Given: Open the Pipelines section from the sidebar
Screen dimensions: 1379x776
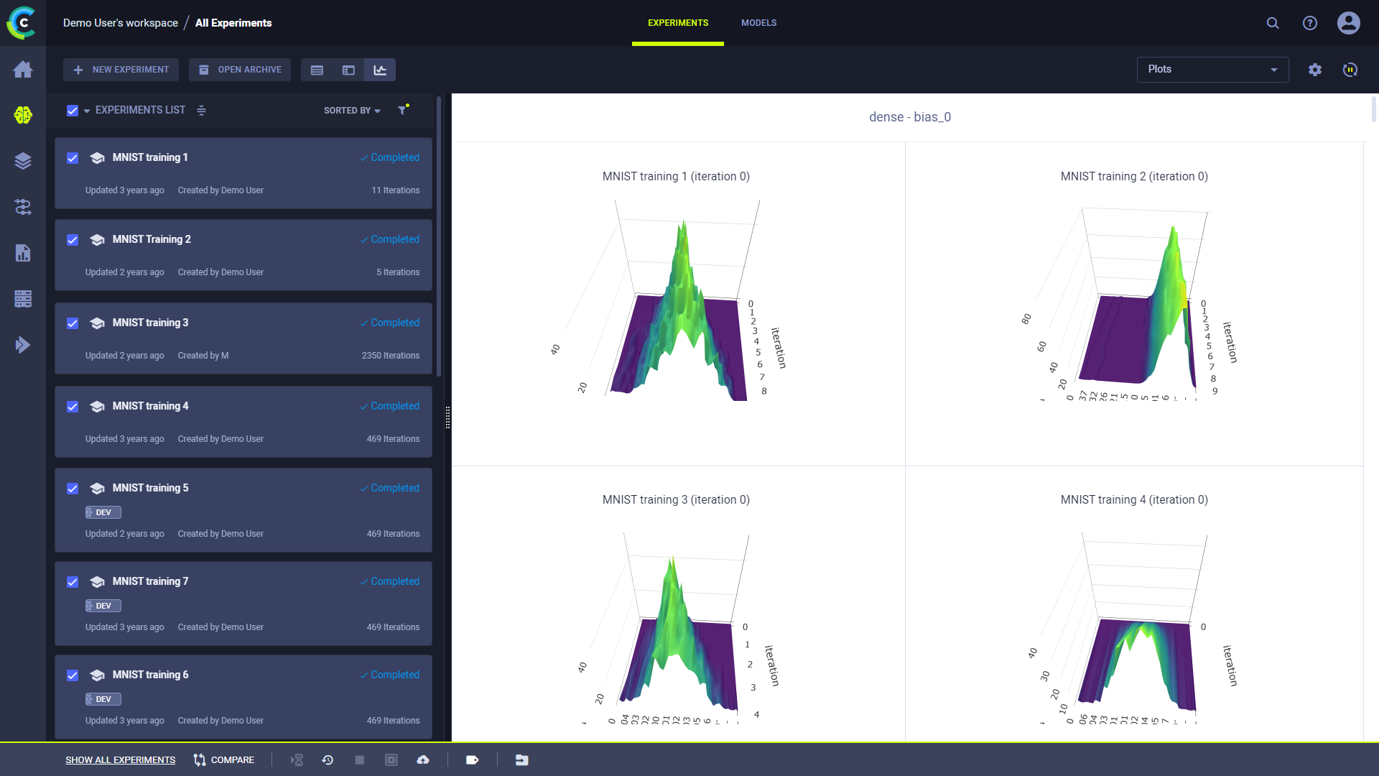Looking at the screenshot, I should pos(23,207).
